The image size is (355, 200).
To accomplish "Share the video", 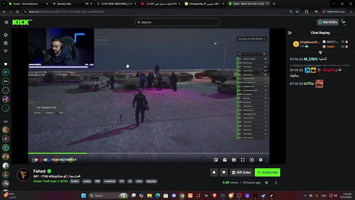I will coord(267,182).
